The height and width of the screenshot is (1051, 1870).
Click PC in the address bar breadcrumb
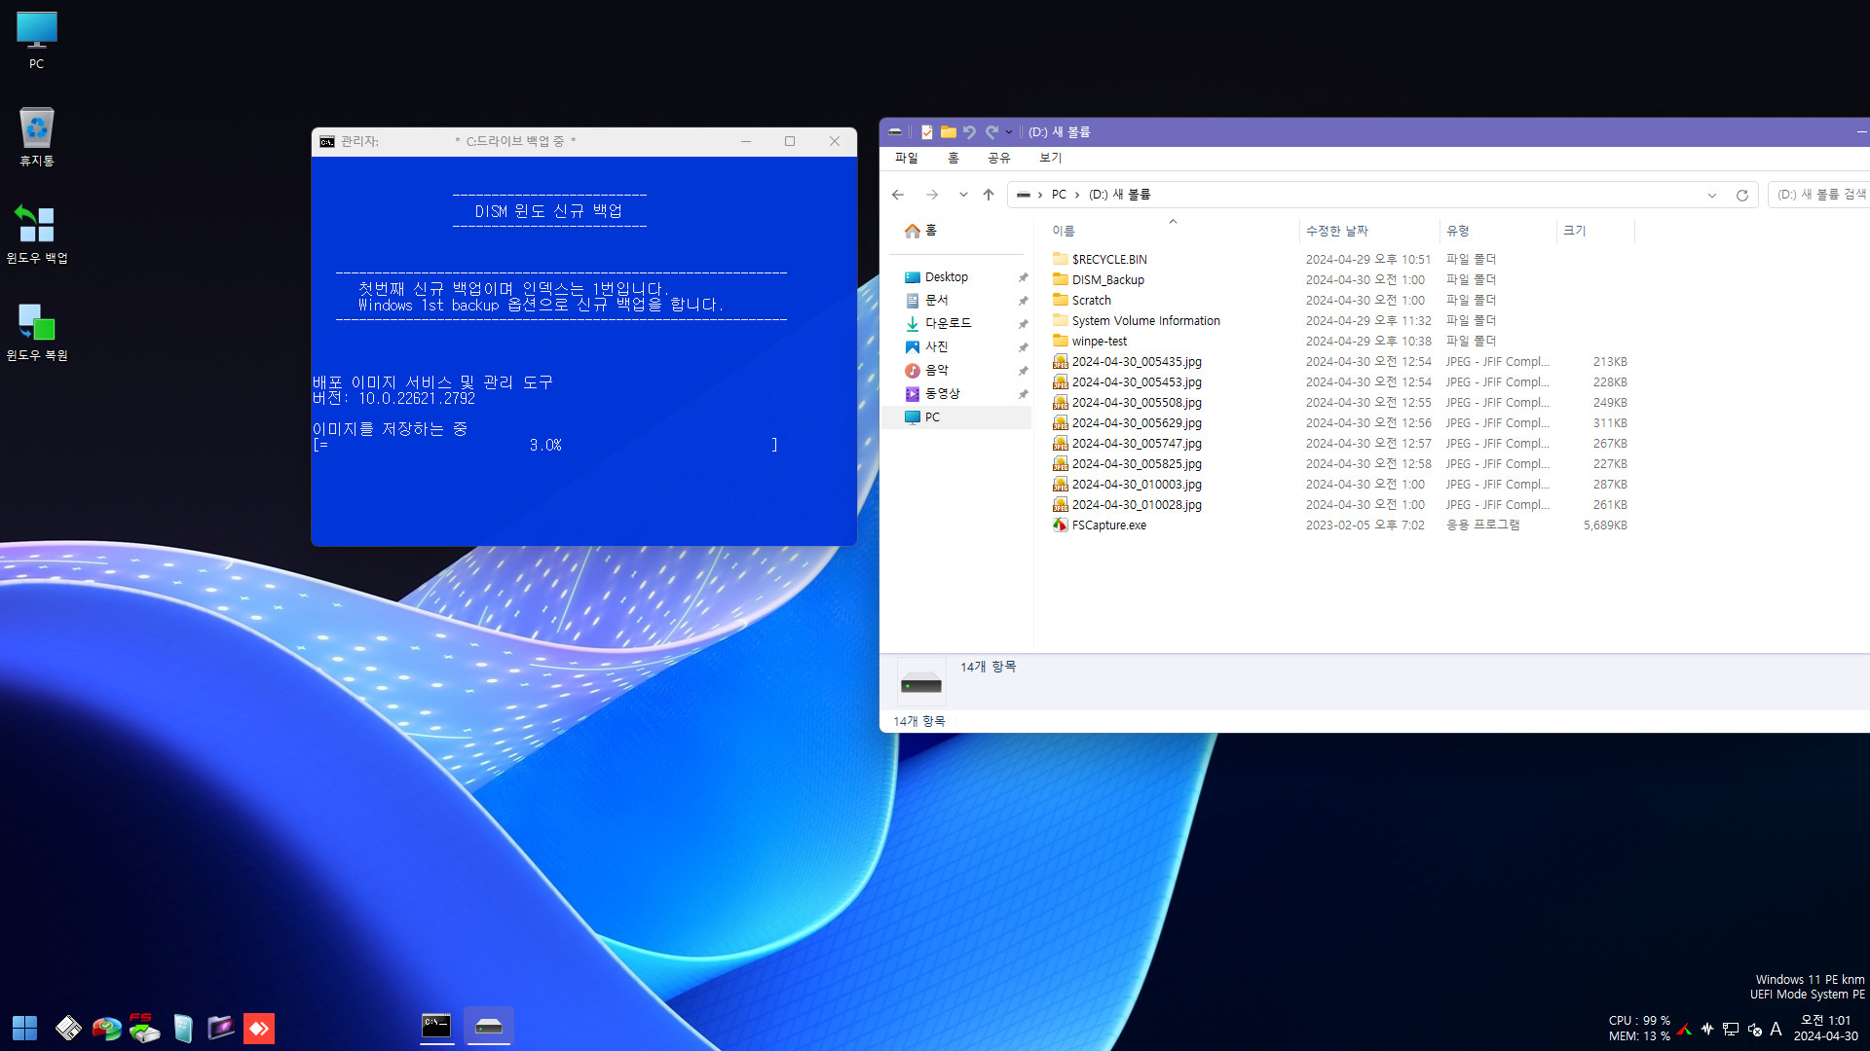tap(1059, 195)
